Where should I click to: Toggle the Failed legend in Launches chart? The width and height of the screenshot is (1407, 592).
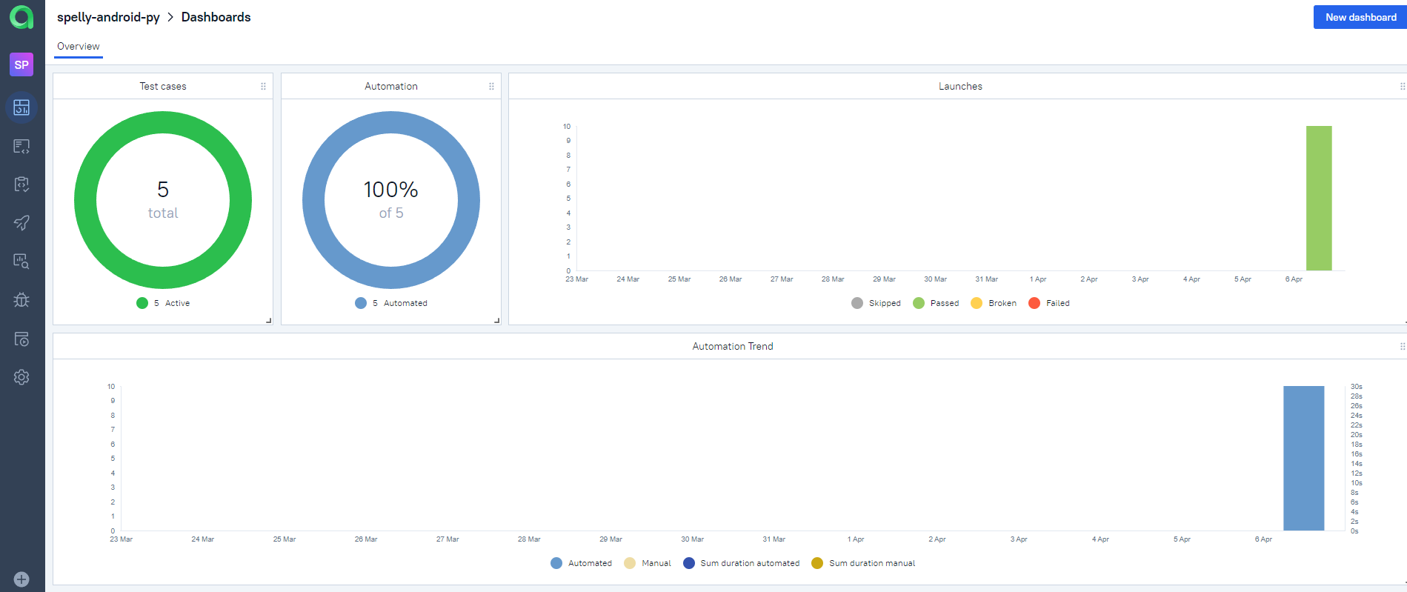(1049, 303)
